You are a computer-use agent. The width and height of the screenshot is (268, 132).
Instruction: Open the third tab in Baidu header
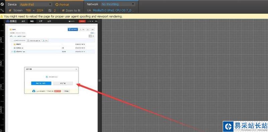point(41,21)
